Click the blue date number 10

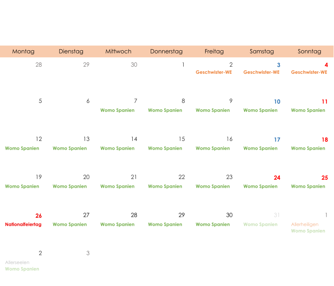pos(277,102)
